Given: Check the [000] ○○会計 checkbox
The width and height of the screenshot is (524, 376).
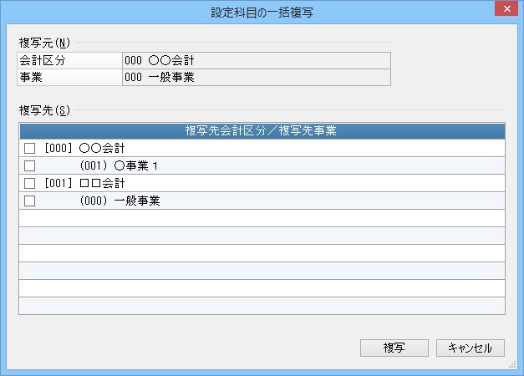Looking at the screenshot, I should click(x=30, y=148).
